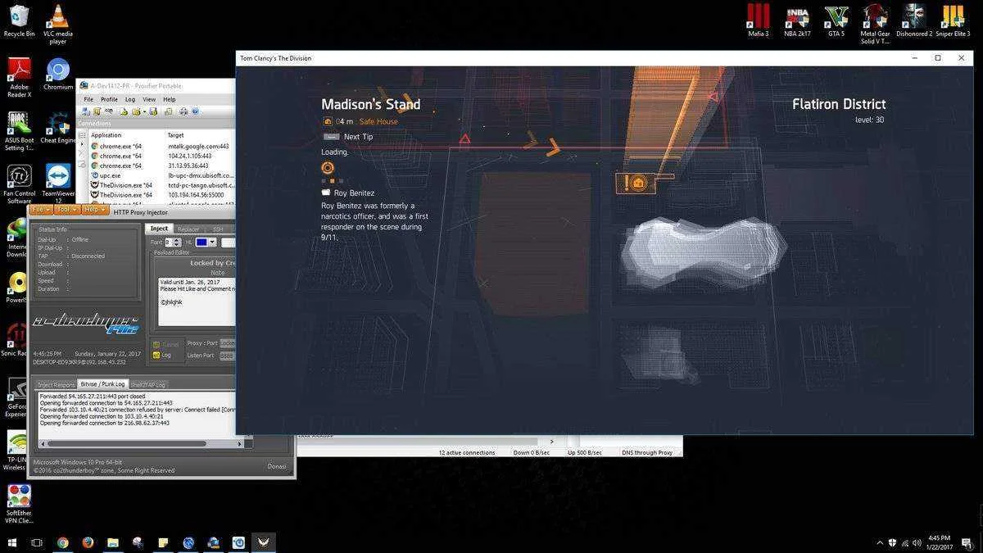Click Madison's Stand location title
The height and width of the screenshot is (553, 983).
pos(370,104)
